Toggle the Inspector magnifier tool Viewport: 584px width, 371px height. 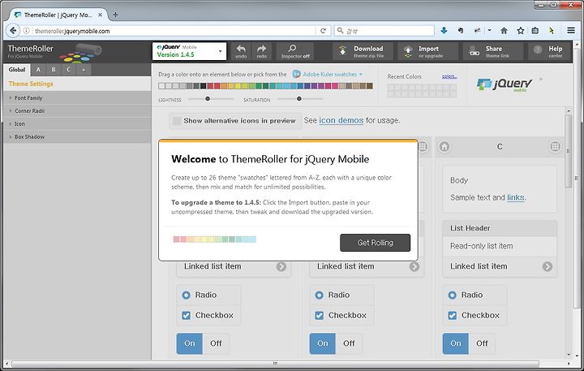(295, 51)
